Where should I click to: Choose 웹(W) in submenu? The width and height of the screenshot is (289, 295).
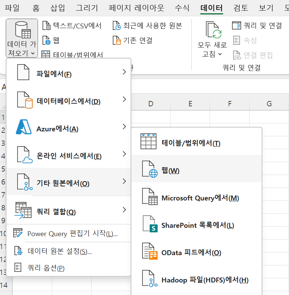(x=196, y=169)
